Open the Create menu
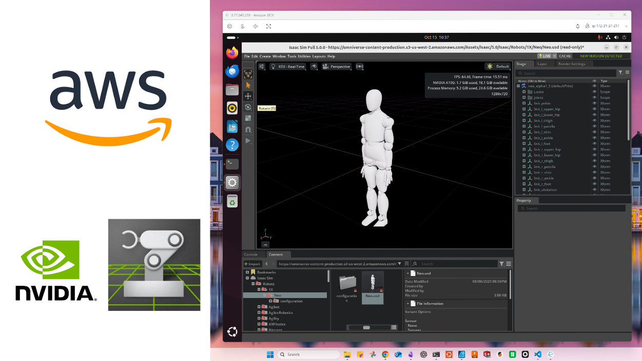Image resolution: width=642 pixels, height=361 pixels. [265, 56]
